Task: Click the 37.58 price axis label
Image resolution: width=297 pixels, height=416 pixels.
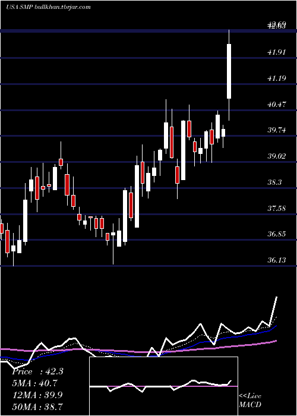Action: click(x=277, y=208)
